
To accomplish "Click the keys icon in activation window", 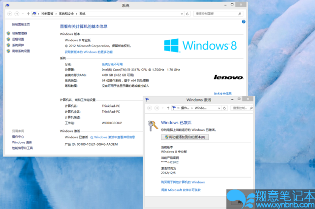I will click(x=153, y=126).
